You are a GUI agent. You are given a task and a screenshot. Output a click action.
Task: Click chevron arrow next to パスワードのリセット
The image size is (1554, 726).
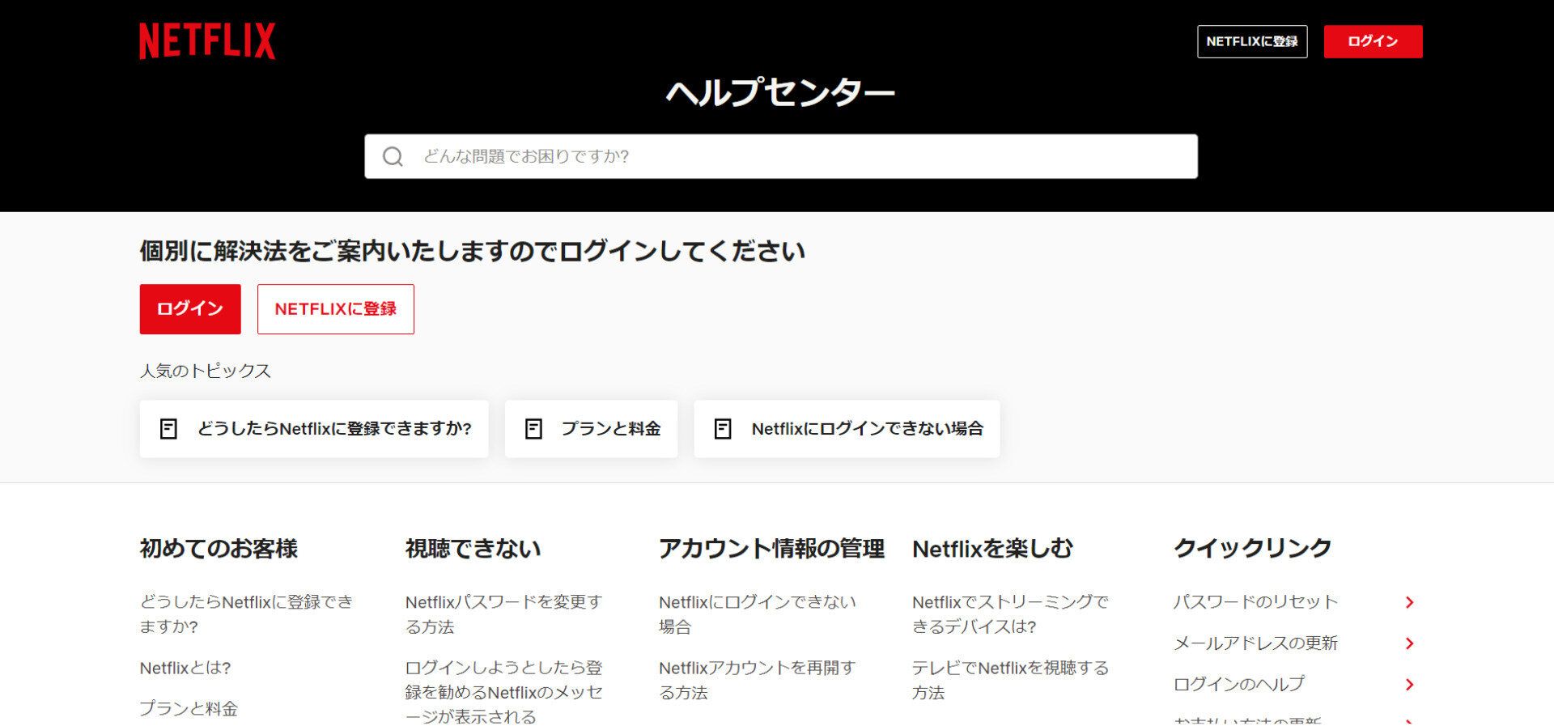[1409, 602]
